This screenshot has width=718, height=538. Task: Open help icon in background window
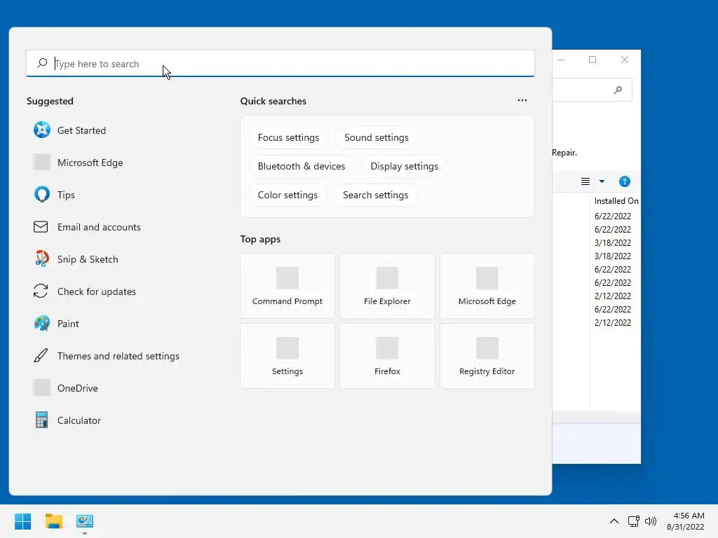pos(624,181)
